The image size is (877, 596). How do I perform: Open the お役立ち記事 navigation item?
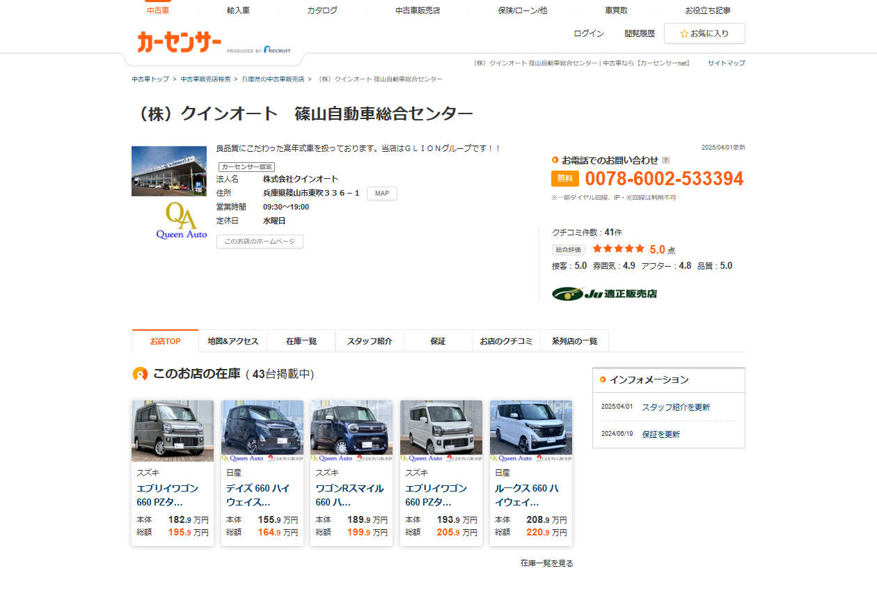(x=708, y=10)
